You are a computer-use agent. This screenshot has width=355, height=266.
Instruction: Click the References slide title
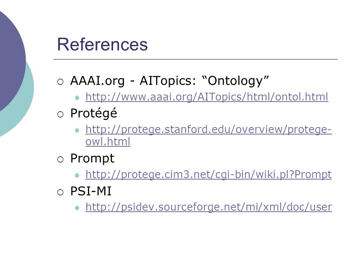point(102,44)
